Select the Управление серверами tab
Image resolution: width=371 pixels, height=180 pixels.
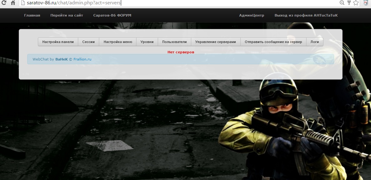click(x=215, y=42)
